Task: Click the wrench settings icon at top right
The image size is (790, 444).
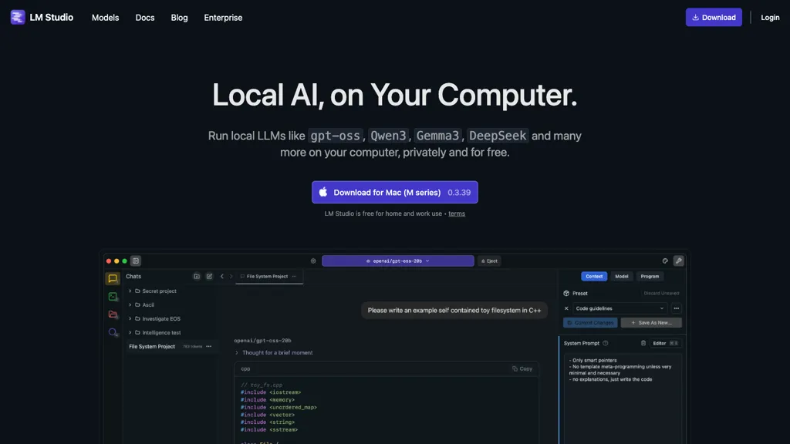Action: coord(679,261)
